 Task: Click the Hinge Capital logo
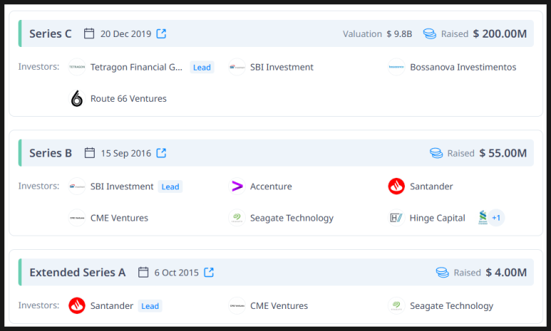(x=396, y=218)
